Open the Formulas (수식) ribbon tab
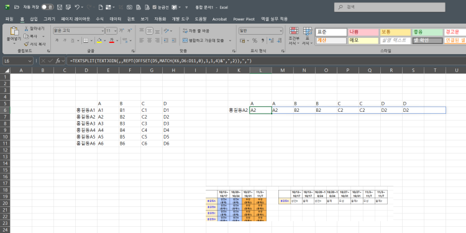 99,19
